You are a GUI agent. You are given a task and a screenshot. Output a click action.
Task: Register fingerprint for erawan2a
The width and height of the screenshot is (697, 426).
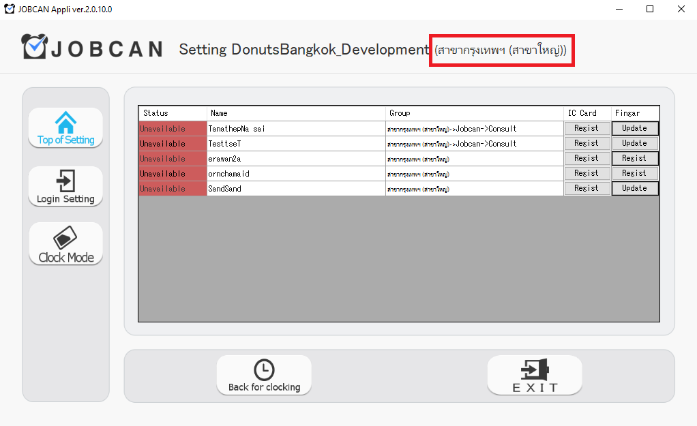(634, 158)
